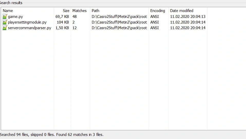Select the game.py result row

tap(15, 17)
